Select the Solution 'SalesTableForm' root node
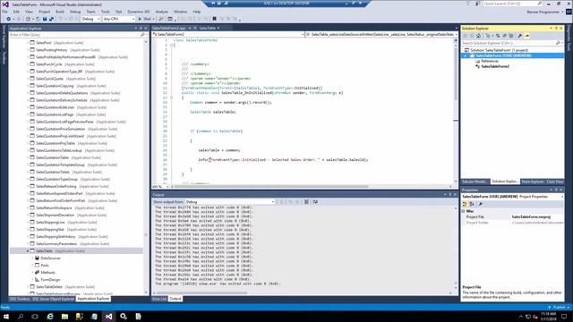 499,50
